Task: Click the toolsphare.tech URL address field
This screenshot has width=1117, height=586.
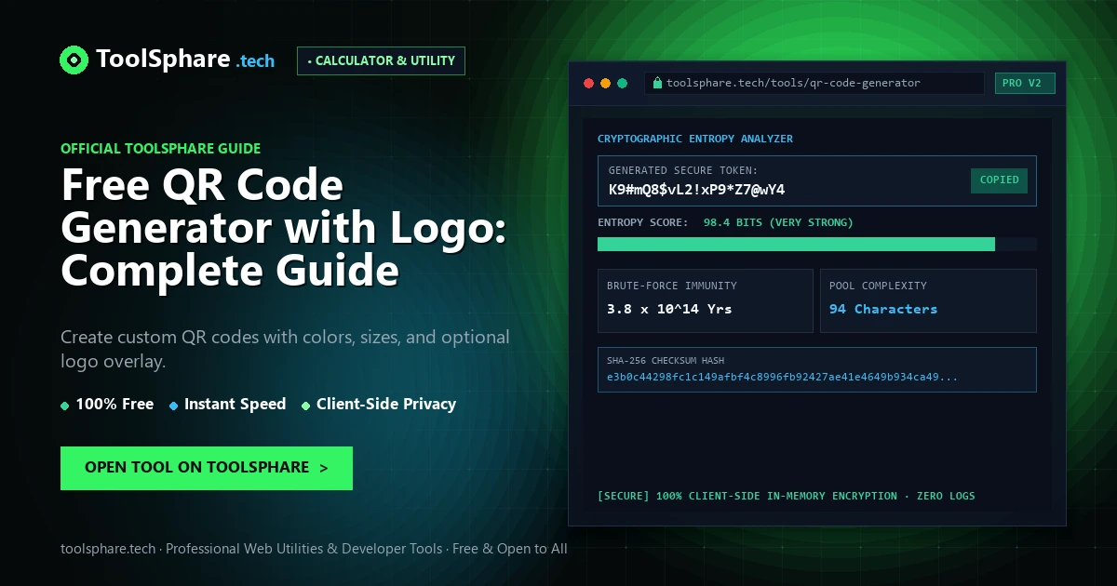Action: tap(814, 83)
